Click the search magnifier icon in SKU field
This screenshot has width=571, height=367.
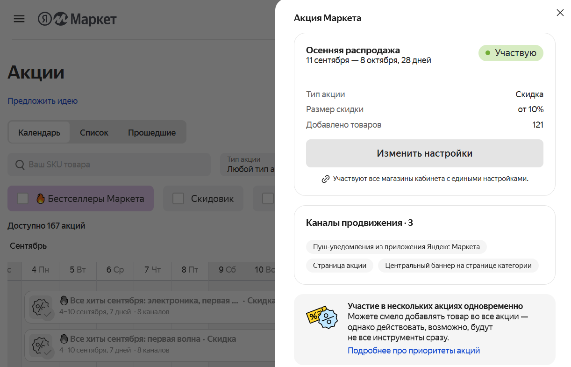20,165
